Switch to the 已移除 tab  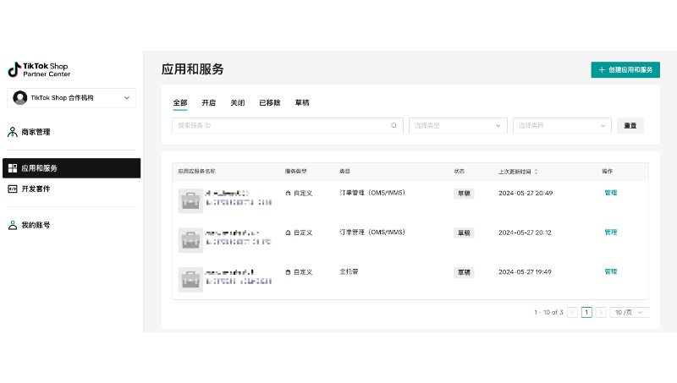click(x=269, y=102)
